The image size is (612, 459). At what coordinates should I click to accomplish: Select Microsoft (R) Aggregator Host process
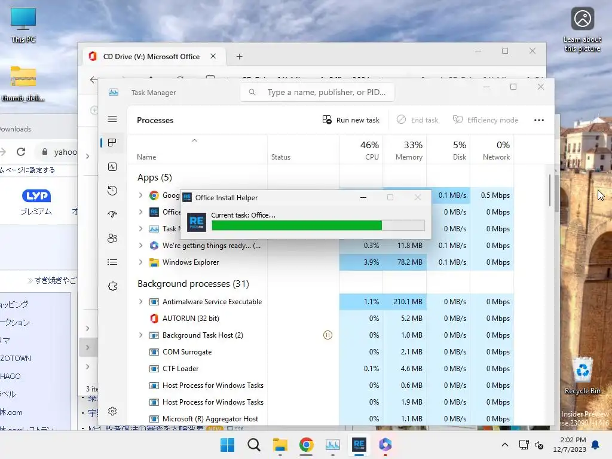point(210,419)
